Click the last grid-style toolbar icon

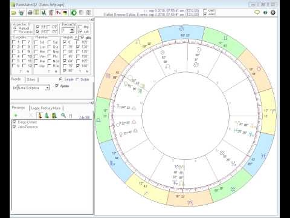pyautogui.click(x=89, y=13)
